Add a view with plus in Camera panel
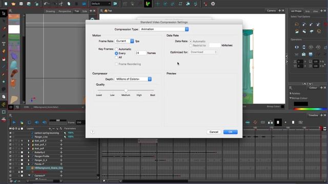328x184 pixels. [279, 11]
